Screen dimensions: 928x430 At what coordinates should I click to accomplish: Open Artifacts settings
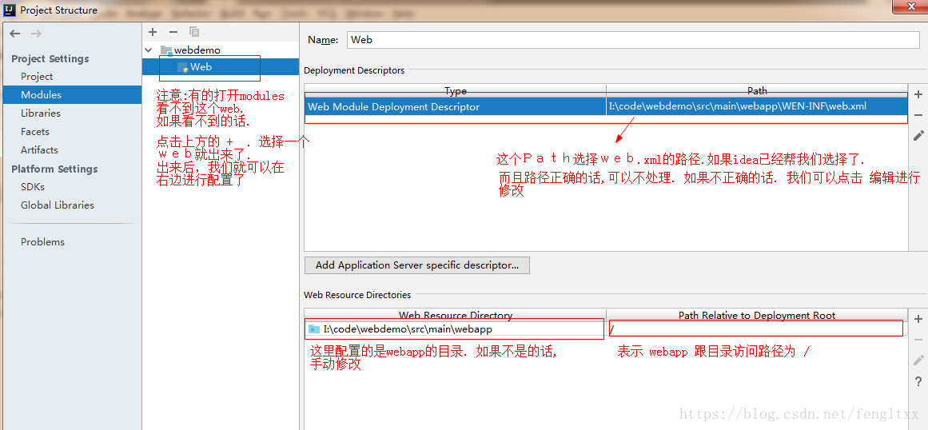40,149
